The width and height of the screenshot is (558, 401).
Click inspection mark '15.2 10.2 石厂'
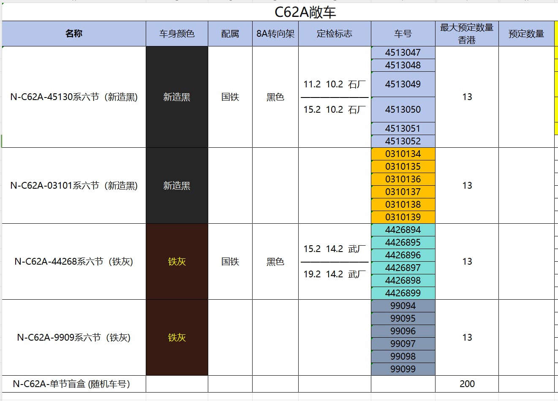(335, 110)
